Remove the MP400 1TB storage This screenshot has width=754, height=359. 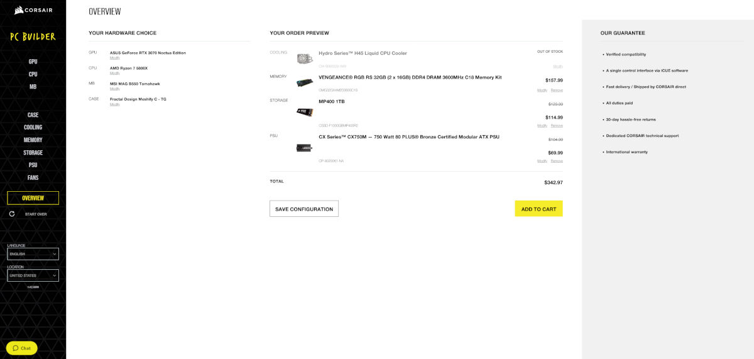557,126
